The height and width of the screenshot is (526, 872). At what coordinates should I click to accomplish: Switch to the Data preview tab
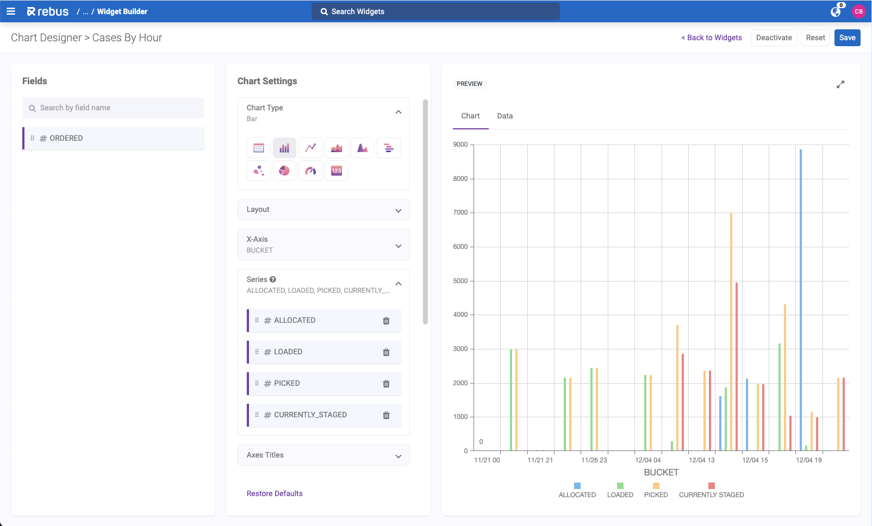(x=505, y=116)
